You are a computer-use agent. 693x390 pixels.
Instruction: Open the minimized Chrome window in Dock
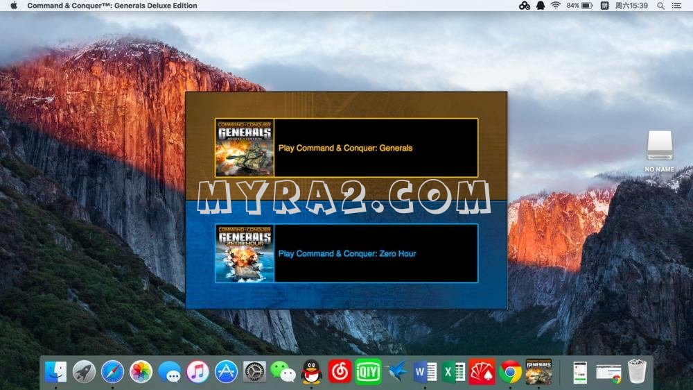point(608,373)
